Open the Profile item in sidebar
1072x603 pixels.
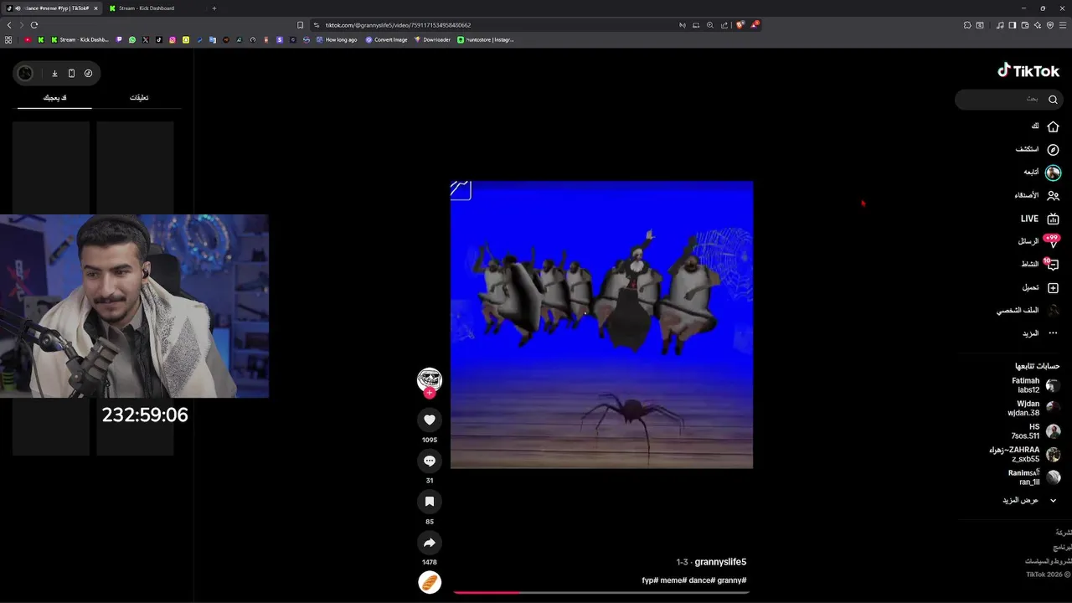(x=1028, y=310)
